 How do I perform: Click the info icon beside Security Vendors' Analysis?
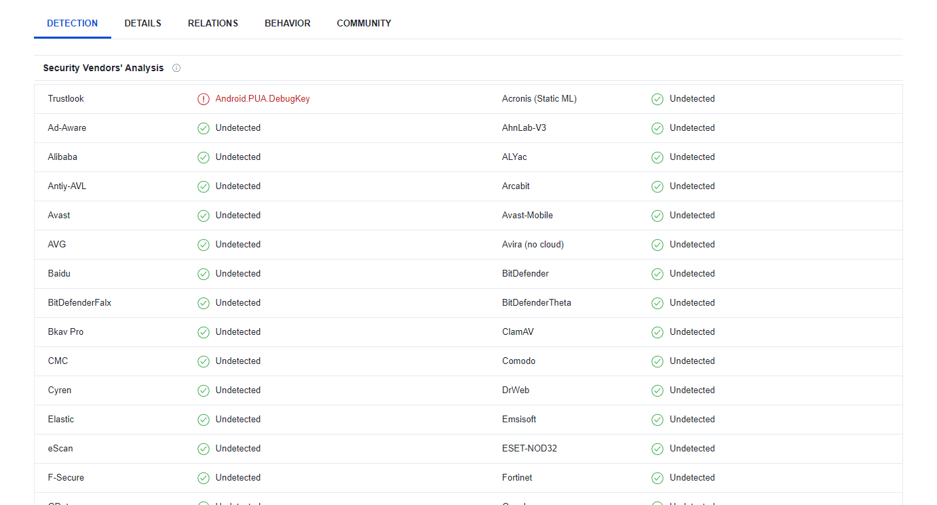click(x=176, y=68)
